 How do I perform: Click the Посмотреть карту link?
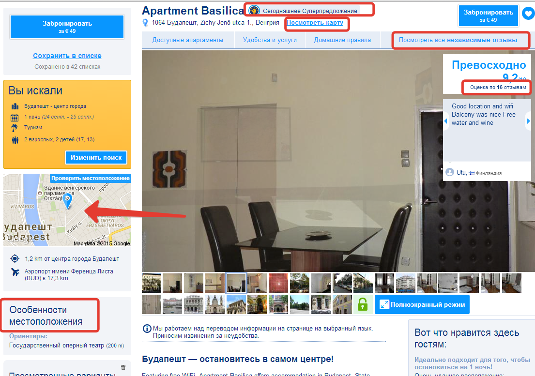(x=315, y=22)
